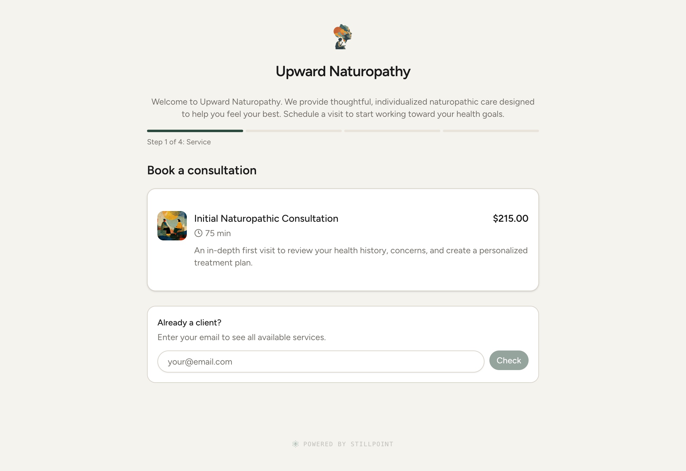
Task: Click the "Upward Naturopathy" page title
Action: pyautogui.click(x=343, y=71)
